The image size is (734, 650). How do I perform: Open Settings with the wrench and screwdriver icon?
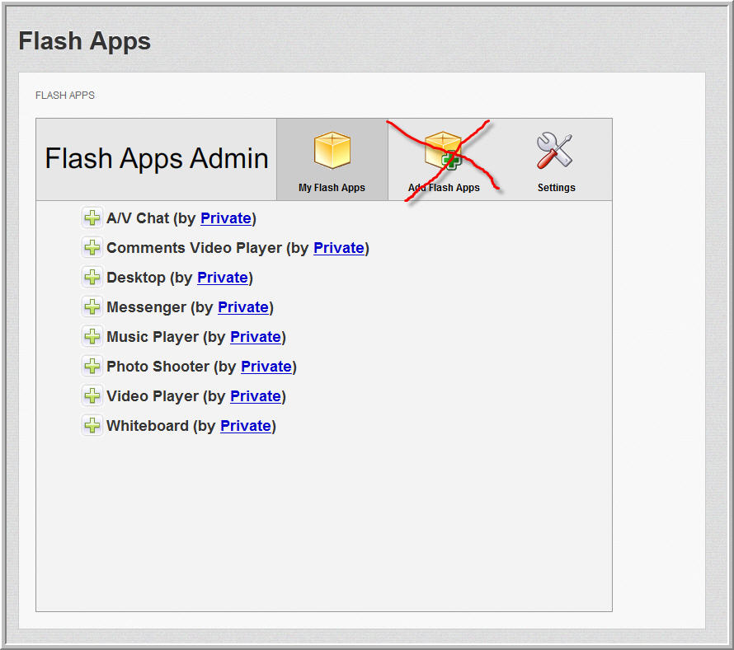pyautogui.click(x=556, y=152)
